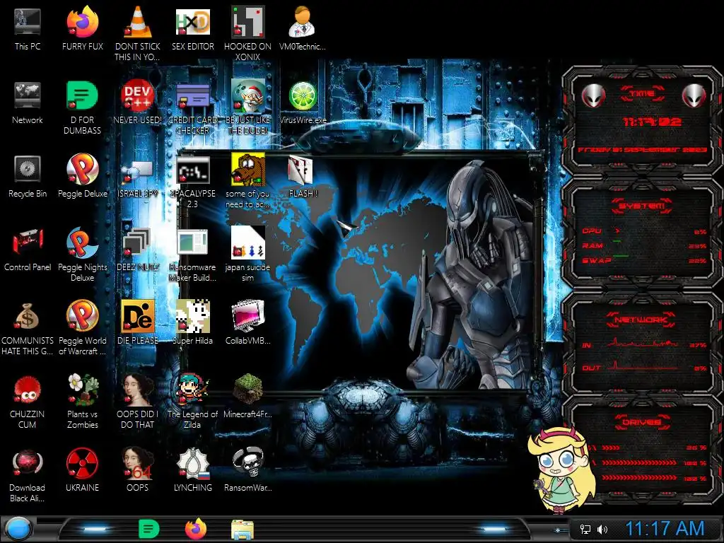The image size is (724, 543).
Task: Select the Network desktop icon
Action: [28, 103]
